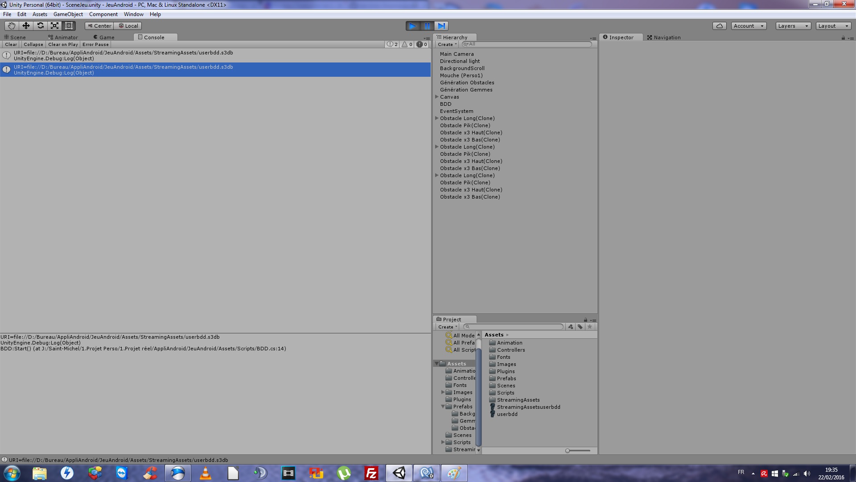Expand Images folder in Project tree
Screen dimensions: 856x482
pos(443,392)
